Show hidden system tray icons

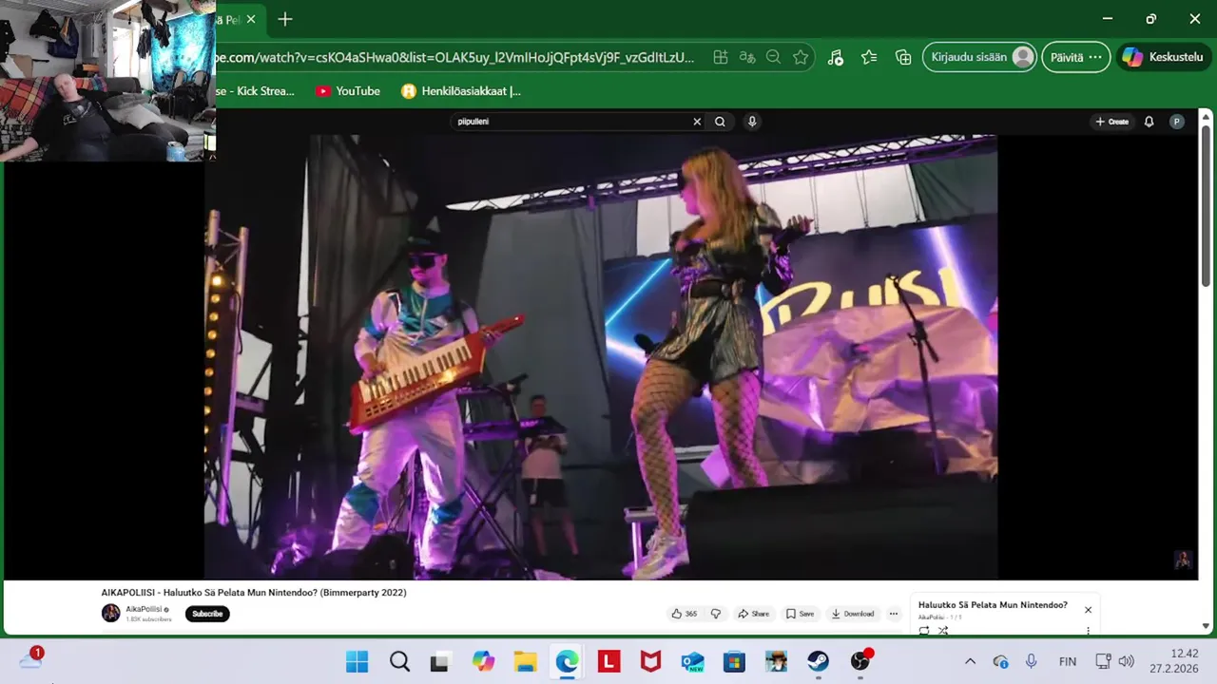click(x=970, y=662)
